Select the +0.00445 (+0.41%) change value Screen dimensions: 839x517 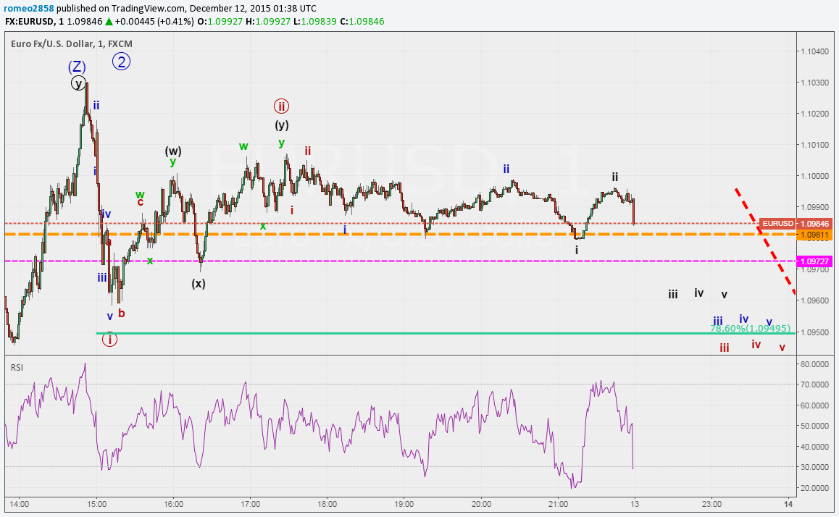[x=154, y=22]
